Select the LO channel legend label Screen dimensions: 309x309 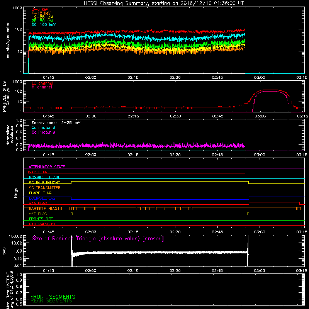42,83
